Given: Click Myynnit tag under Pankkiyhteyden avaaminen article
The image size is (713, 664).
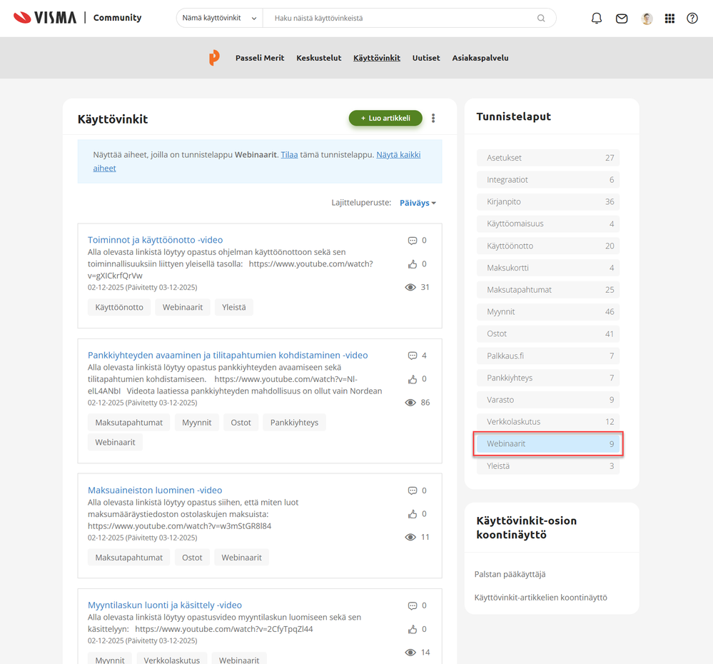Looking at the screenshot, I should [196, 423].
